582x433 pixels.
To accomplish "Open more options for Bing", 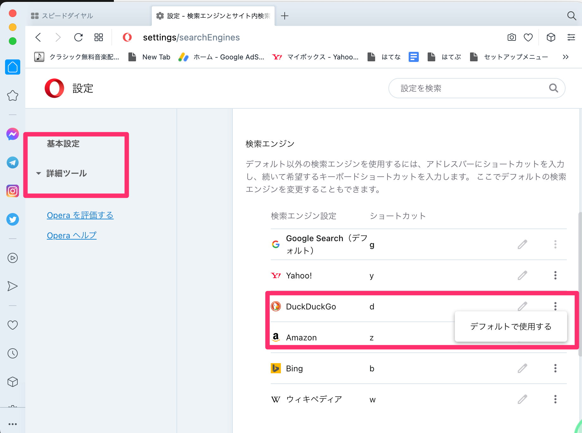I will point(555,368).
